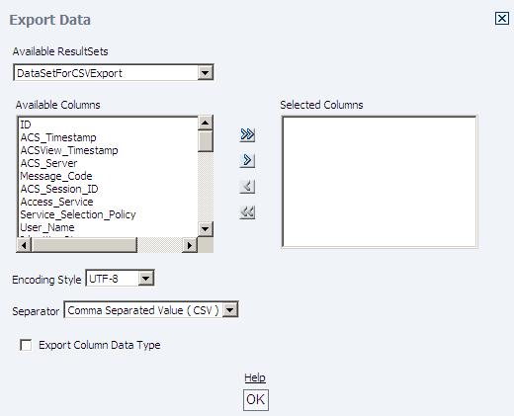Open the Available ResultSets dropdown

205,72
